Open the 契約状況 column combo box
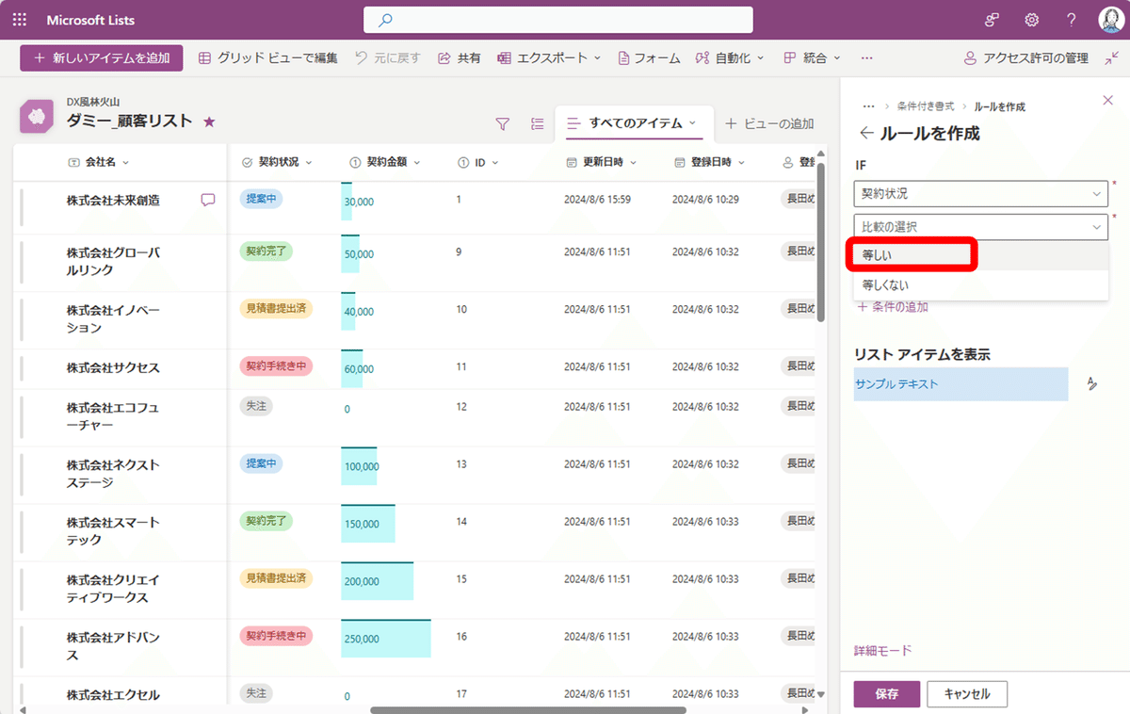1130x714 pixels. tap(980, 194)
